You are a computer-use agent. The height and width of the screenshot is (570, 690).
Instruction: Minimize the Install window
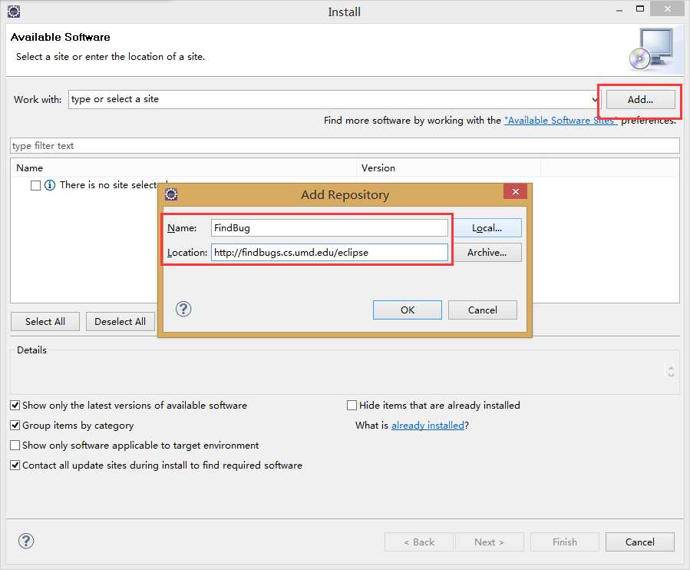[619, 10]
